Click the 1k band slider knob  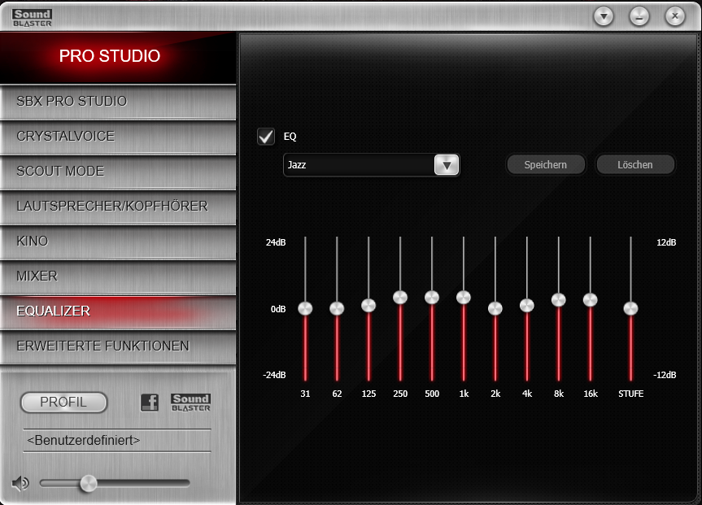coord(464,298)
